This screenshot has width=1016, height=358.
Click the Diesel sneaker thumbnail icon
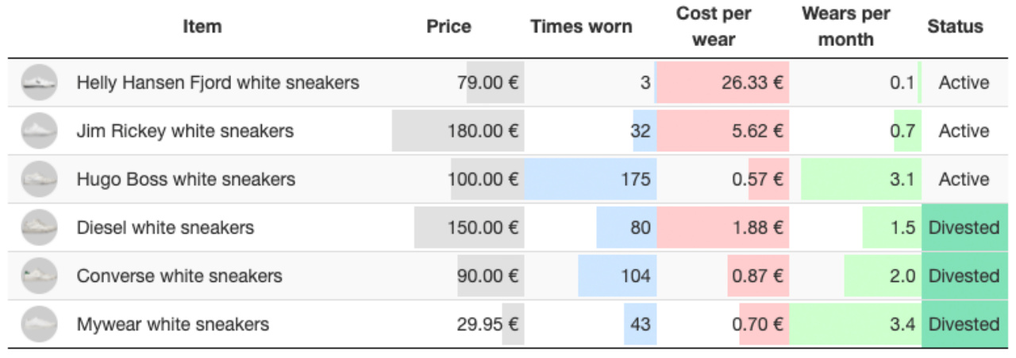[39, 227]
